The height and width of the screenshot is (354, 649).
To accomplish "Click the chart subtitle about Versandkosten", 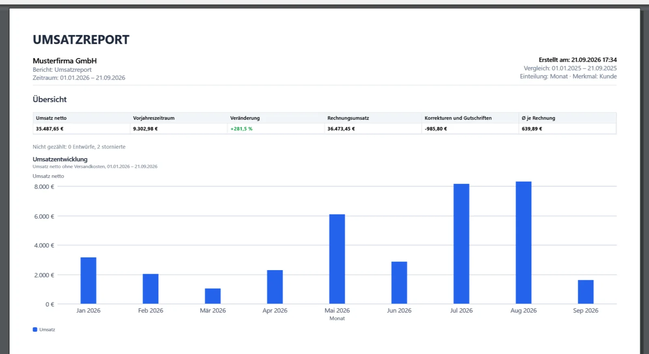I will [95, 167].
